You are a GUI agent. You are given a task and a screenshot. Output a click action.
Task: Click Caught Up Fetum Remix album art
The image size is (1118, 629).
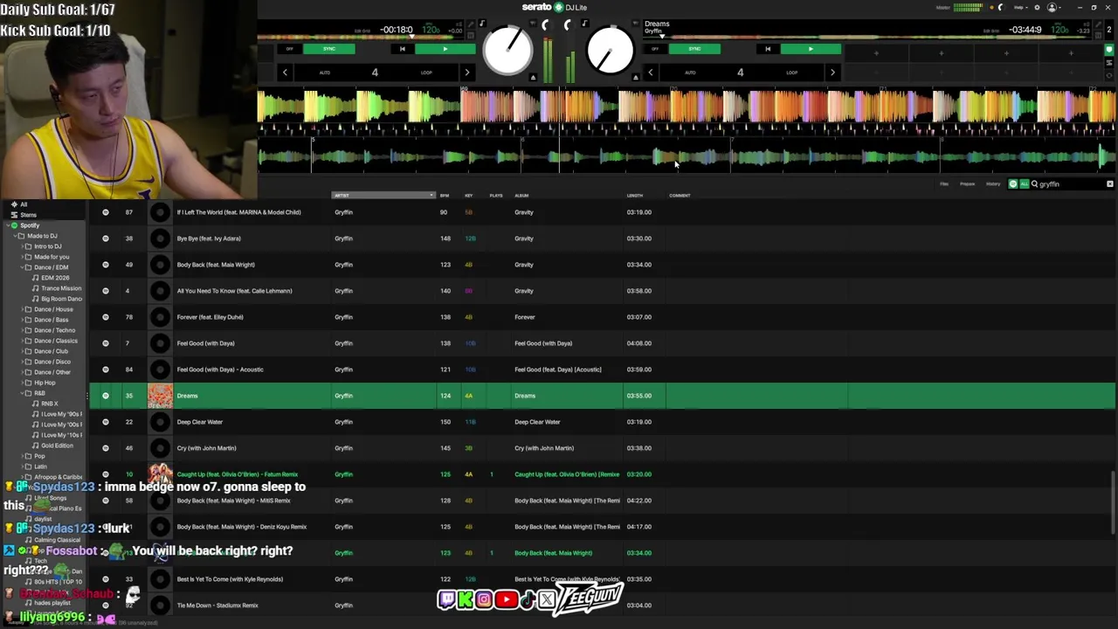(x=160, y=474)
